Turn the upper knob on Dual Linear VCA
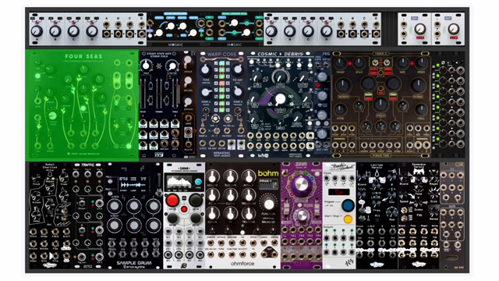This screenshot has width=499, height=281. tap(234, 23)
